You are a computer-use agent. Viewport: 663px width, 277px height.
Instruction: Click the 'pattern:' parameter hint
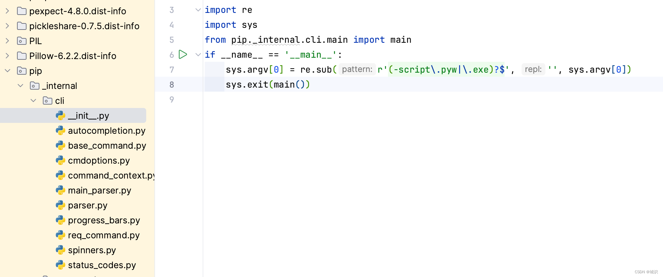click(x=357, y=69)
